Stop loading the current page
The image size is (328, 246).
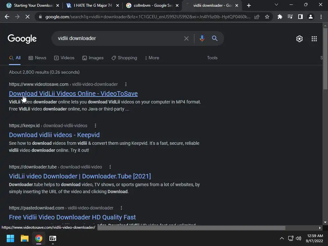click(28, 17)
